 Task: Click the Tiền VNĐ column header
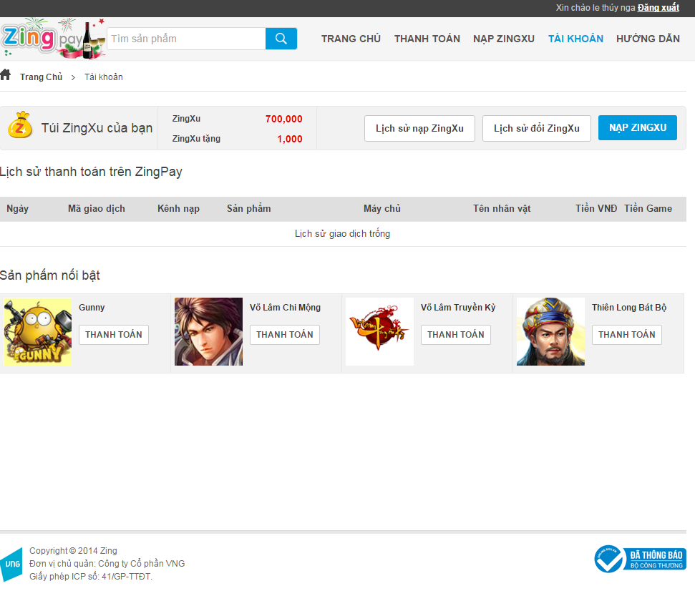click(596, 209)
